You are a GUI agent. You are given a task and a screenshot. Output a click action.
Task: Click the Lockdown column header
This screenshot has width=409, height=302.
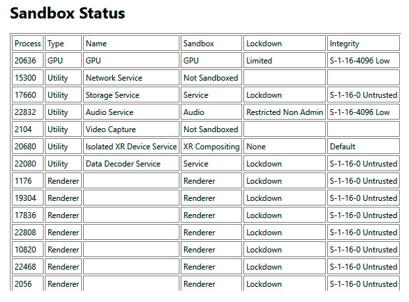[x=264, y=44]
